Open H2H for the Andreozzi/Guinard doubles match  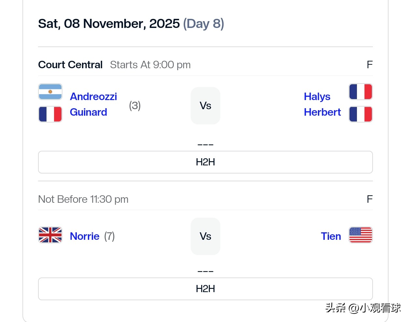205,162
